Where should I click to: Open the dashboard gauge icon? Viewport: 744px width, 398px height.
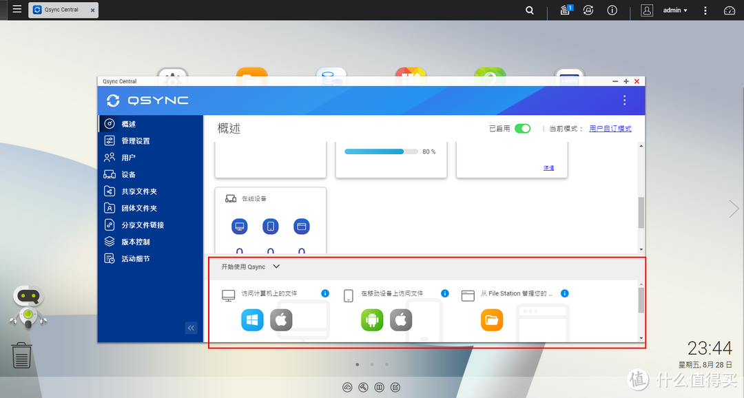coord(730,10)
